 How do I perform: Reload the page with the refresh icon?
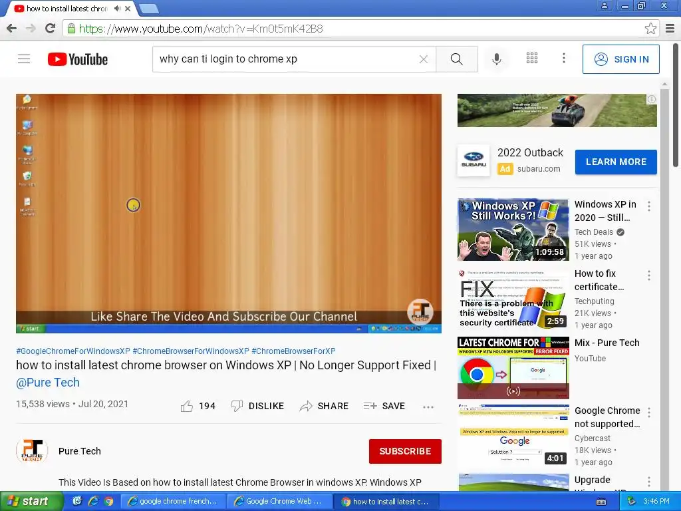[50, 29]
